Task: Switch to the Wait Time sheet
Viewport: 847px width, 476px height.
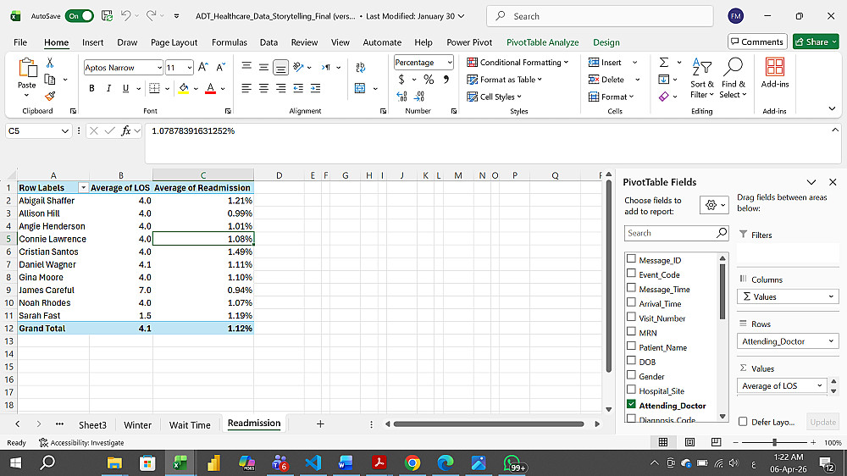Action: 190,424
